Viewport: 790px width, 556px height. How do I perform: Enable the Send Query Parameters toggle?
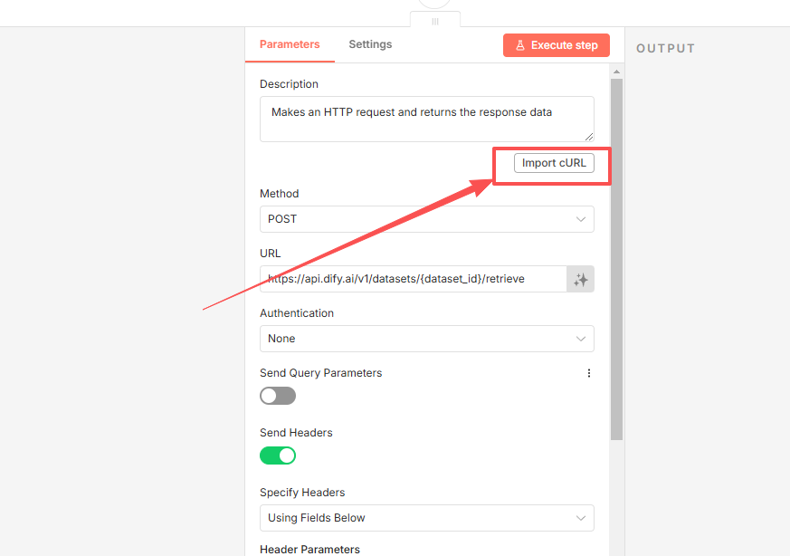click(x=278, y=396)
